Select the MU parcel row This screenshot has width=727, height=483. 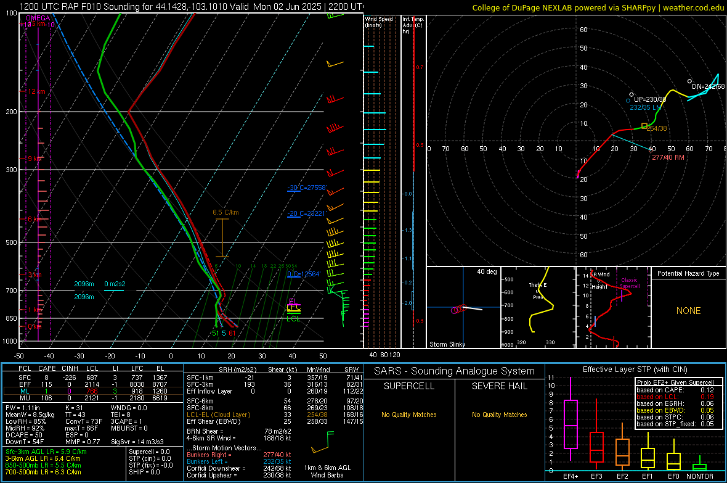[x=93, y=398]
